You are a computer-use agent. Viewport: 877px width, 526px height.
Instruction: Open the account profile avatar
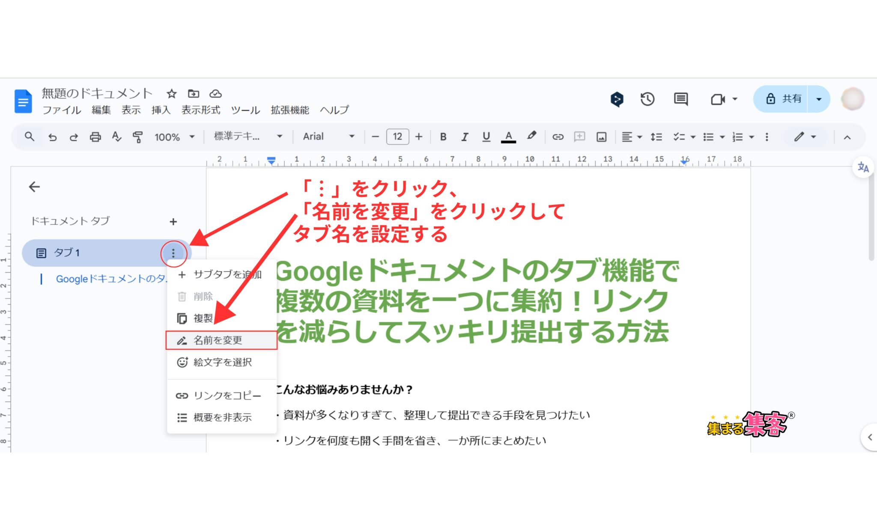[x=852, y=99]
